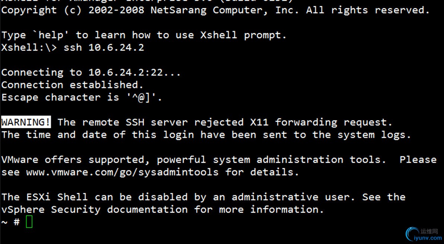Click the '~ #' shell prompt
This screenshot has width=444, height=244.
coord(10,222)
